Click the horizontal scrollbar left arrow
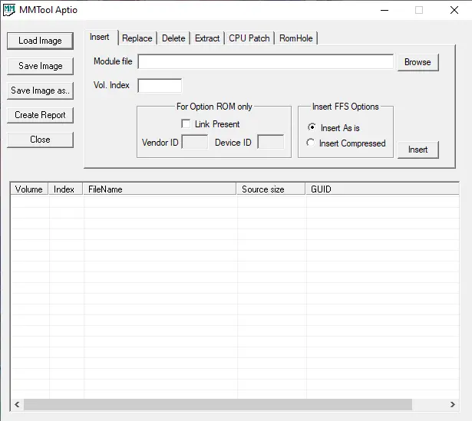The image size is (472, 421). [x=17, y=404]
